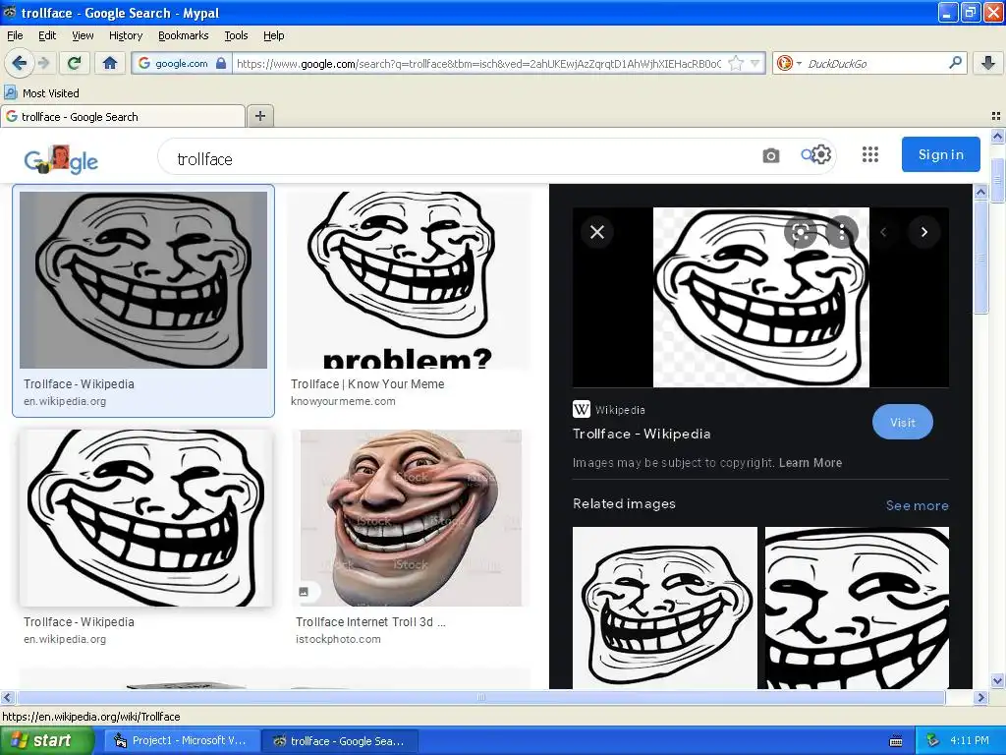Viewport: 1006px width, 755px height.
Task: Click the page scrollbar up arrow
Action: coord(997,136)
